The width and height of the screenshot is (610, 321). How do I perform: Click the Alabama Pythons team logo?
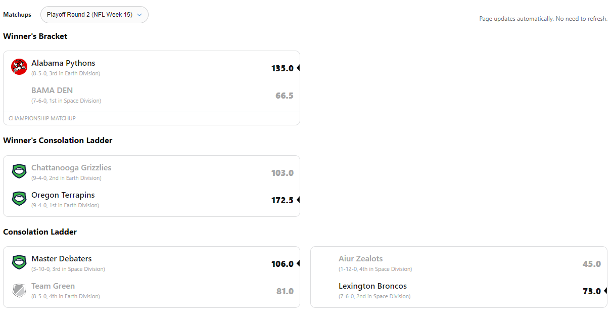click(19, 67)
